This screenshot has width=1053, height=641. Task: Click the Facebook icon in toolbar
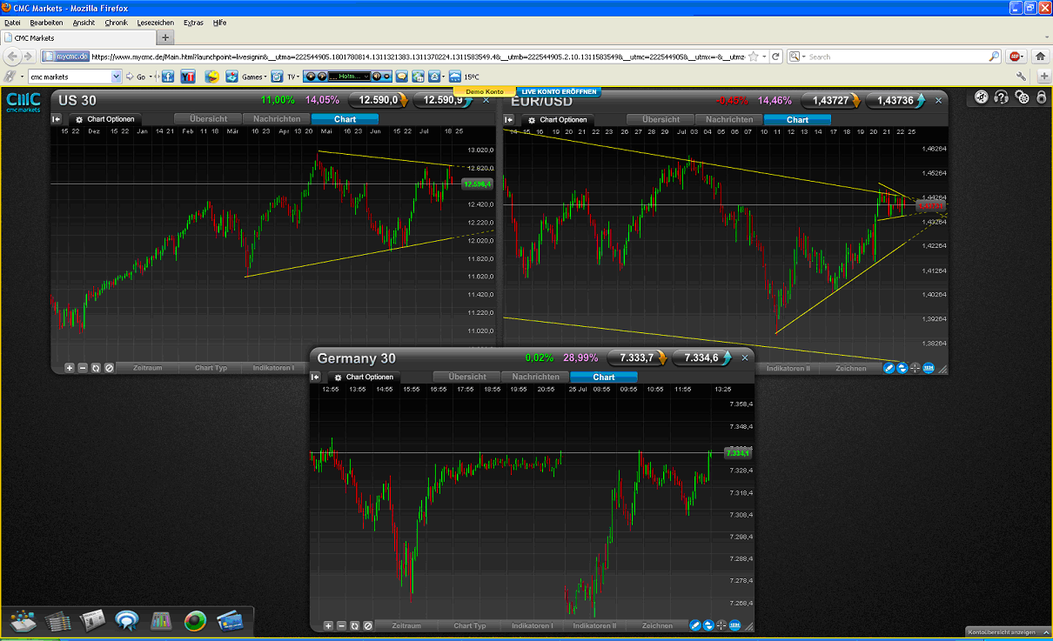169,77
